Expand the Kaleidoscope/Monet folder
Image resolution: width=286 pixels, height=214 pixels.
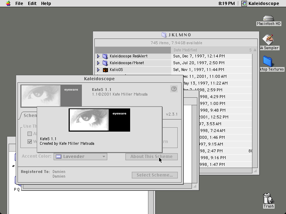(x=98, y=63)
